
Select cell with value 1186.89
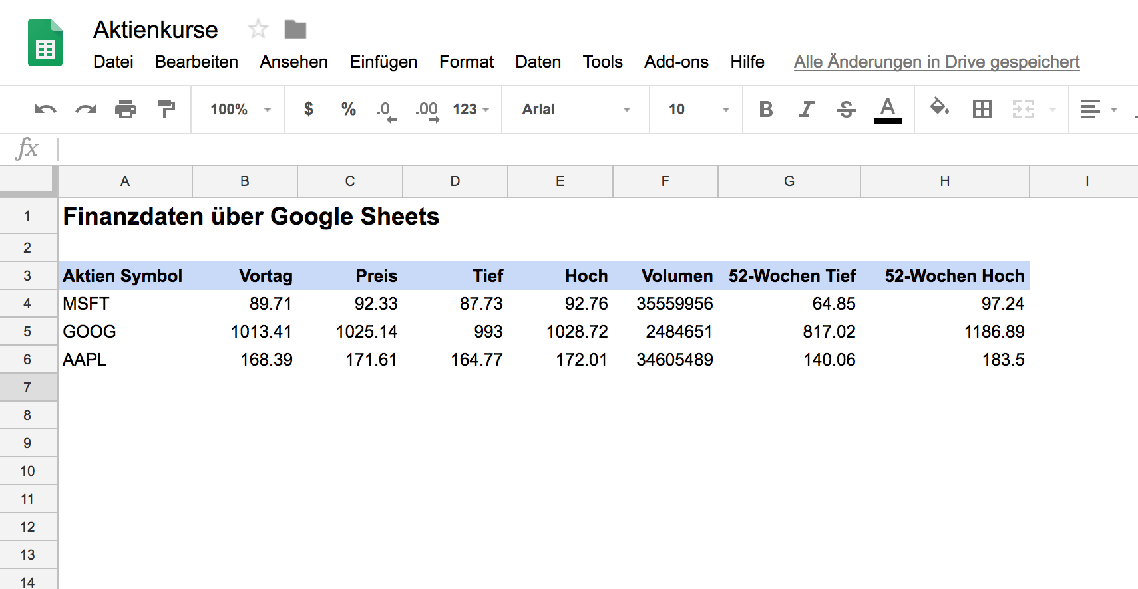pyautogui.click(x=945, y=331)
